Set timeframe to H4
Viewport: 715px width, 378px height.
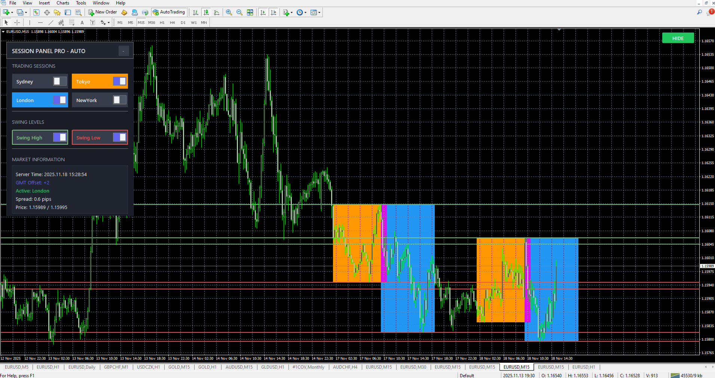click(172, 22)
